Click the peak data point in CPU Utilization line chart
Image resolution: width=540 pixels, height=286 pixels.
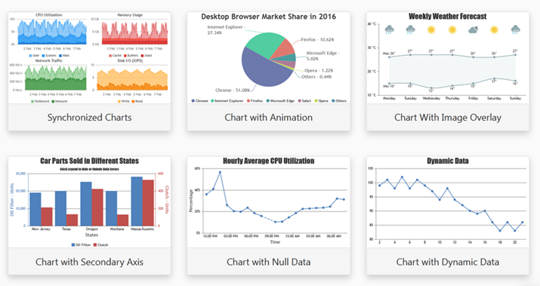pos(220,172)
